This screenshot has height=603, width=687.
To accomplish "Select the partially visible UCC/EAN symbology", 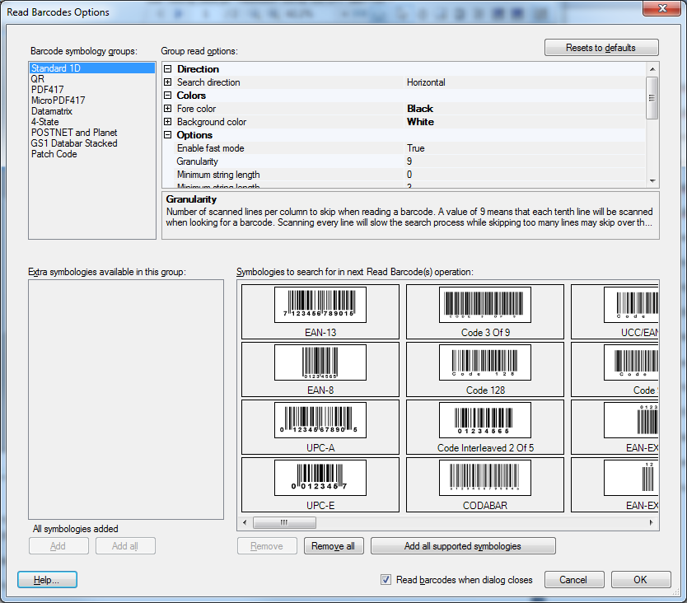I will [615, 311].
